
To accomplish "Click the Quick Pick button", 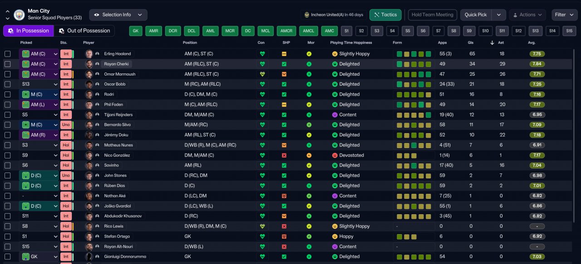I will point(476,15).
